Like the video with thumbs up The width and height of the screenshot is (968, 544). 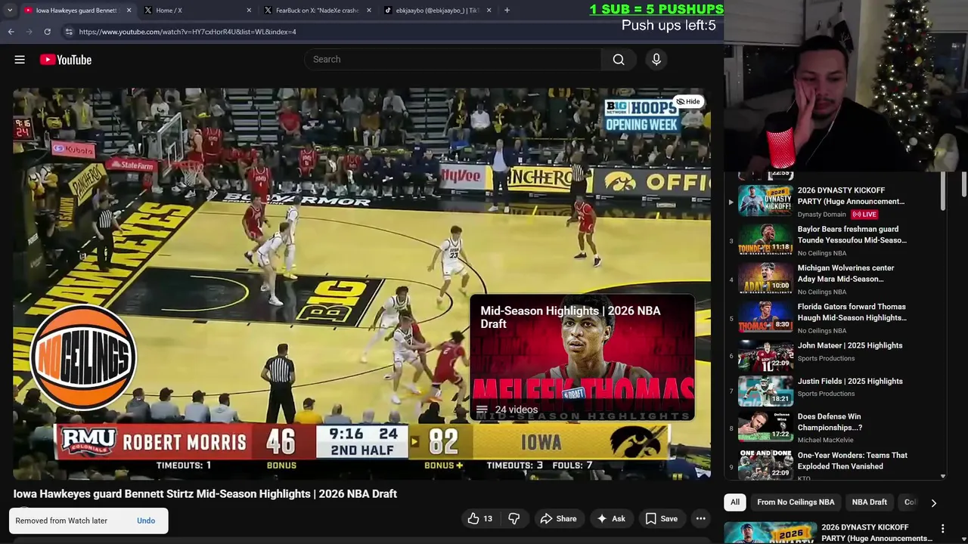coord(480,519)
